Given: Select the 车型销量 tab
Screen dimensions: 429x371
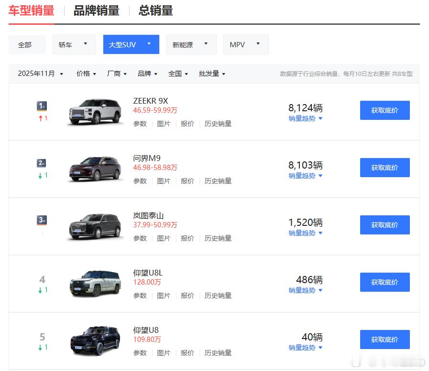Looking at the screenshot, I should point(31,11).
